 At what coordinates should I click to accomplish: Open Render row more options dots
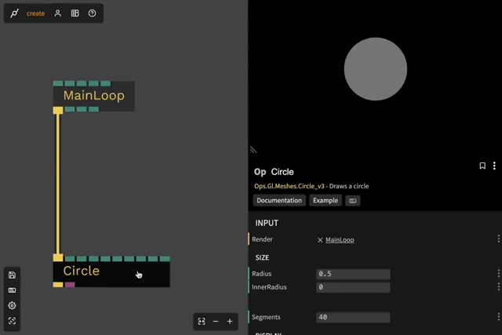coord(498,239)
